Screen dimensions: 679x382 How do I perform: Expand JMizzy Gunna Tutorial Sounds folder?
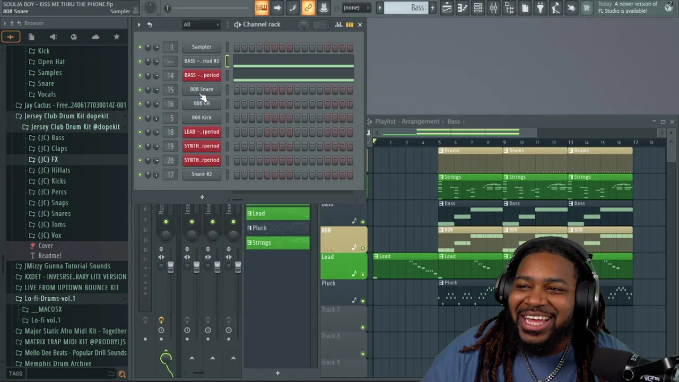[67, 266]
